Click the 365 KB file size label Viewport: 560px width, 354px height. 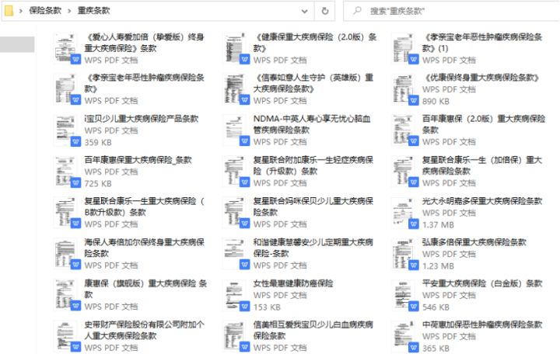(436, 349)
